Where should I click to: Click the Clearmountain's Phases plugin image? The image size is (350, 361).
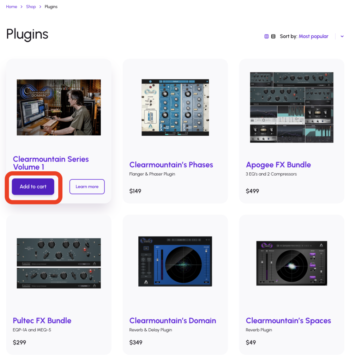[x=175, y=107]
